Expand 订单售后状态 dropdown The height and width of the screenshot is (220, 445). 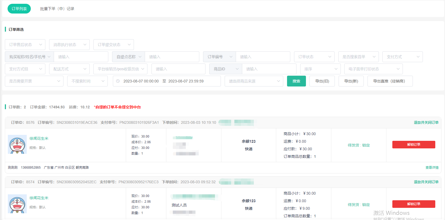coord(25,45)
